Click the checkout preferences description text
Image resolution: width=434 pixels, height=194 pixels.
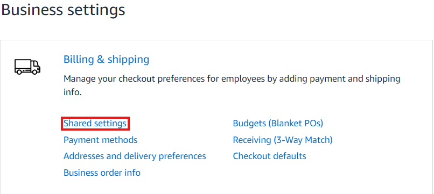coord(232,85)
